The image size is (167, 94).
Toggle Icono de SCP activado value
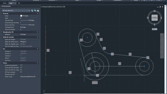[x=29, y=68]
